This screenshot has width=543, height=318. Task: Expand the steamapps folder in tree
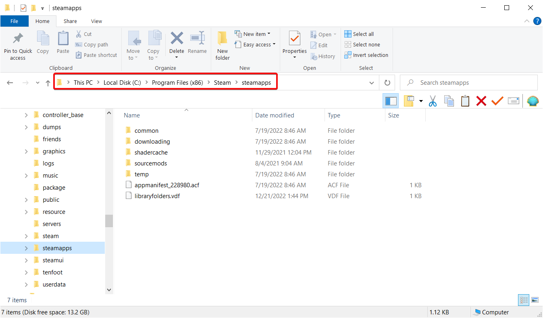(x=26, y=248)
